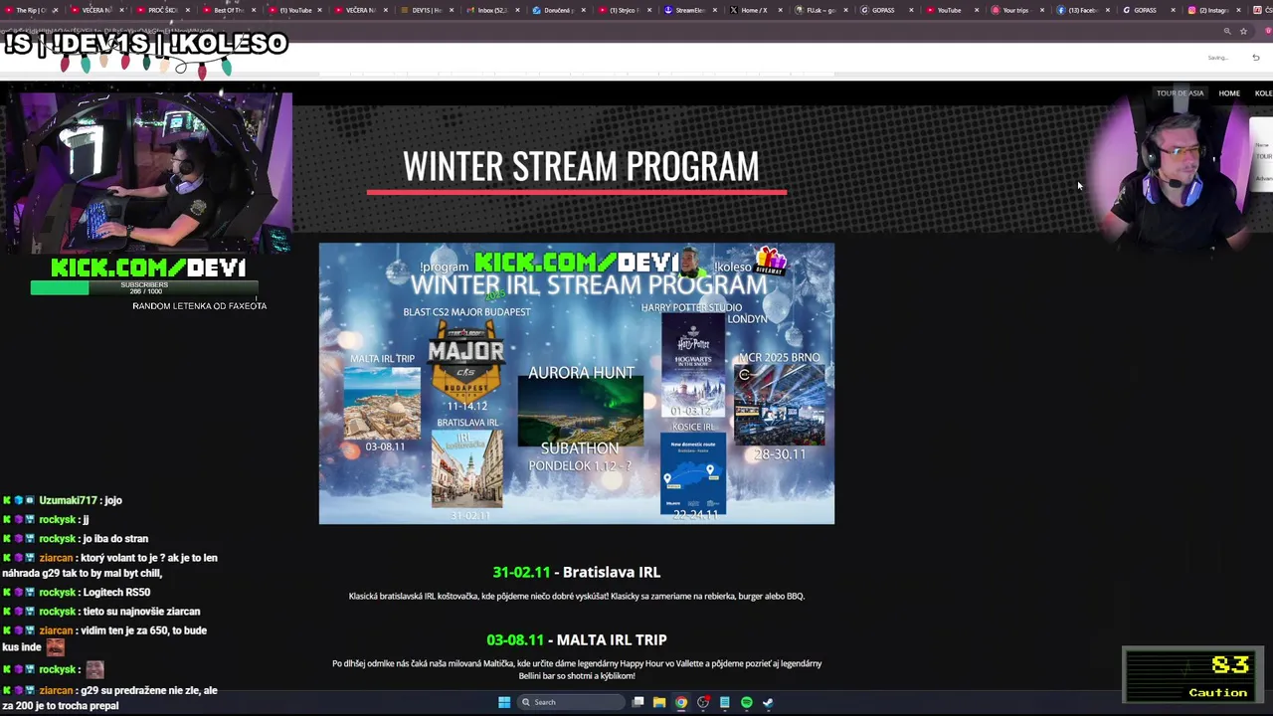Switch to The Rip tab
The width and height of the screenshot is (1273, 716).
point(30,10)
